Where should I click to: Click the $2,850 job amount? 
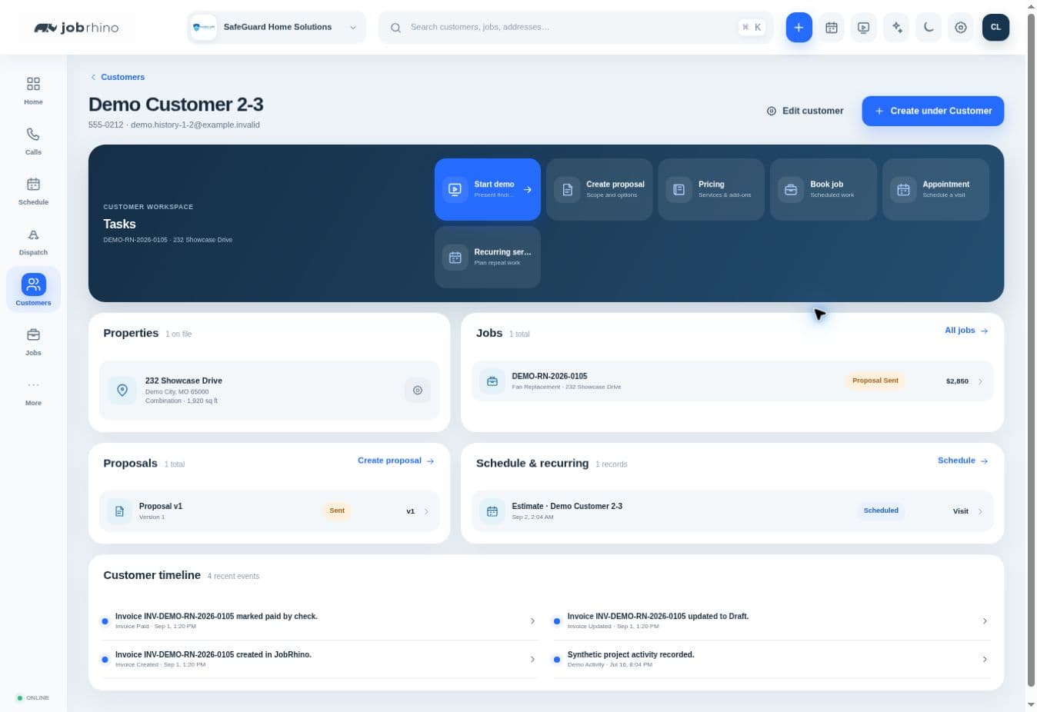coord(957,381)
